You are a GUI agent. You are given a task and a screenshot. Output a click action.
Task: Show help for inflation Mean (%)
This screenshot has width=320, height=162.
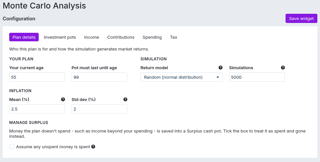[63, 99]
